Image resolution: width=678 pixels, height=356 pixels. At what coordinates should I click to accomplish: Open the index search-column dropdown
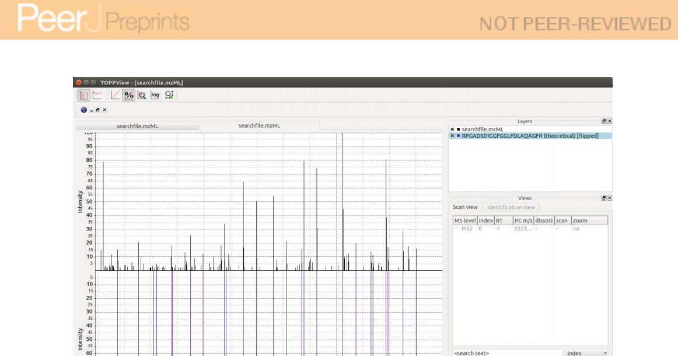point(586,352)
